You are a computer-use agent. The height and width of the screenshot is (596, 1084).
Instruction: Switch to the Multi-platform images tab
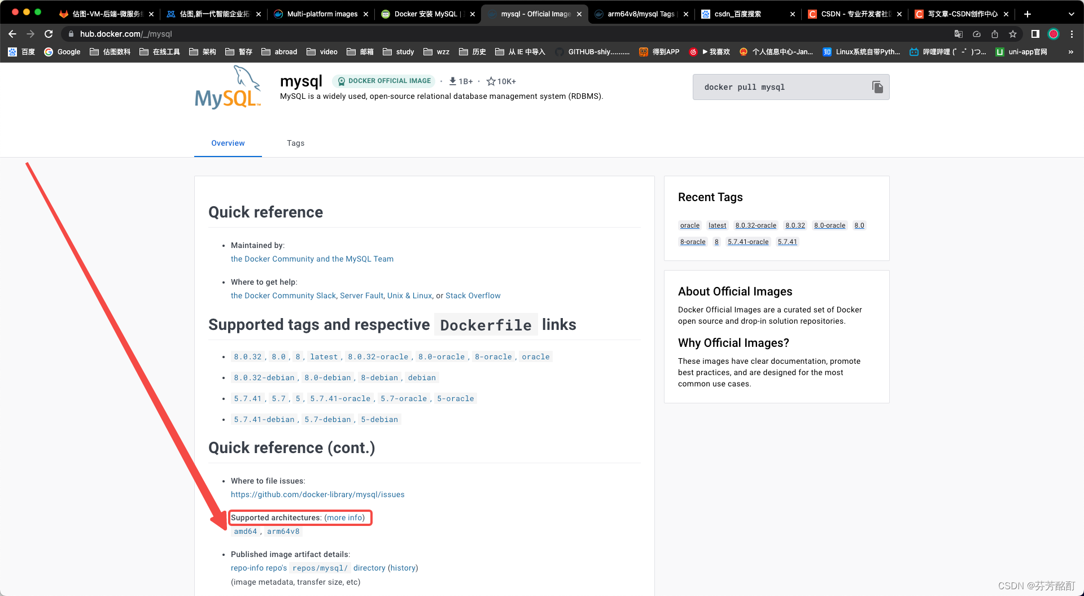(322, 14)
